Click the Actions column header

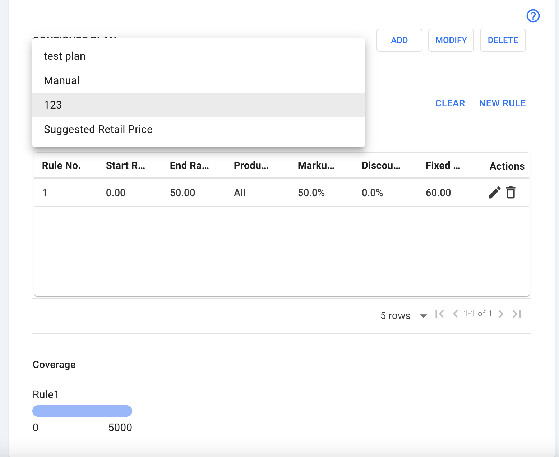coord(507,166)
